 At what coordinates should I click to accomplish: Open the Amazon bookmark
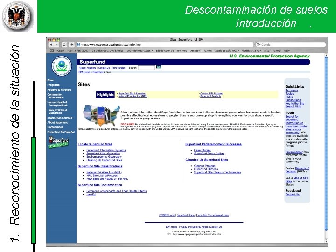[195, 51]
